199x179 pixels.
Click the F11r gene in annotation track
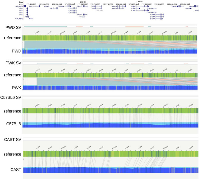pos(31,6)
